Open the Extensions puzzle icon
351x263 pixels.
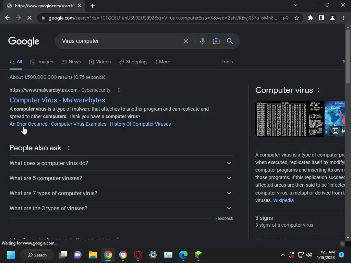[x=310, y=18]
